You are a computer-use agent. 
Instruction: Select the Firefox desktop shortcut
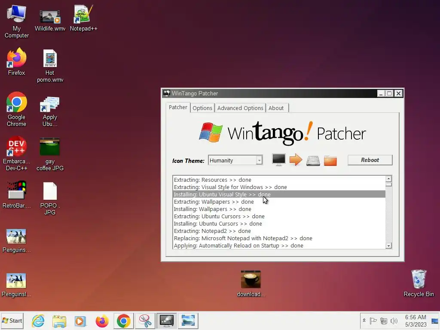(17, 62)
